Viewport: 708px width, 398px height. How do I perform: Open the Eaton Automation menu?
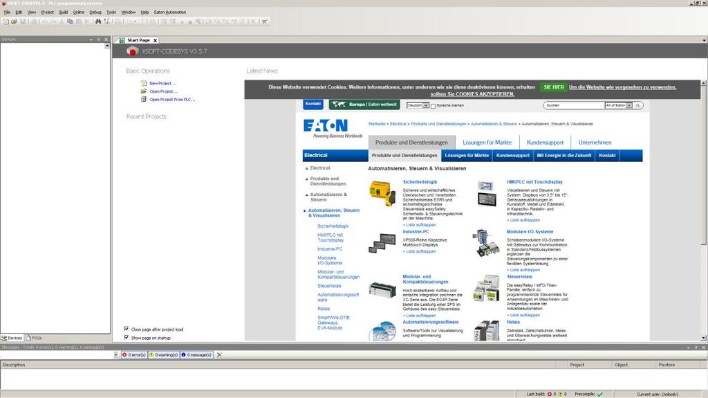pos(170,12)
